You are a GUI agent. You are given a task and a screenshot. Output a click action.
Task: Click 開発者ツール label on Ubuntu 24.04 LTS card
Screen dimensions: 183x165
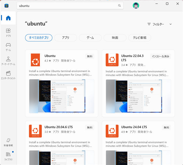[145, 132]
